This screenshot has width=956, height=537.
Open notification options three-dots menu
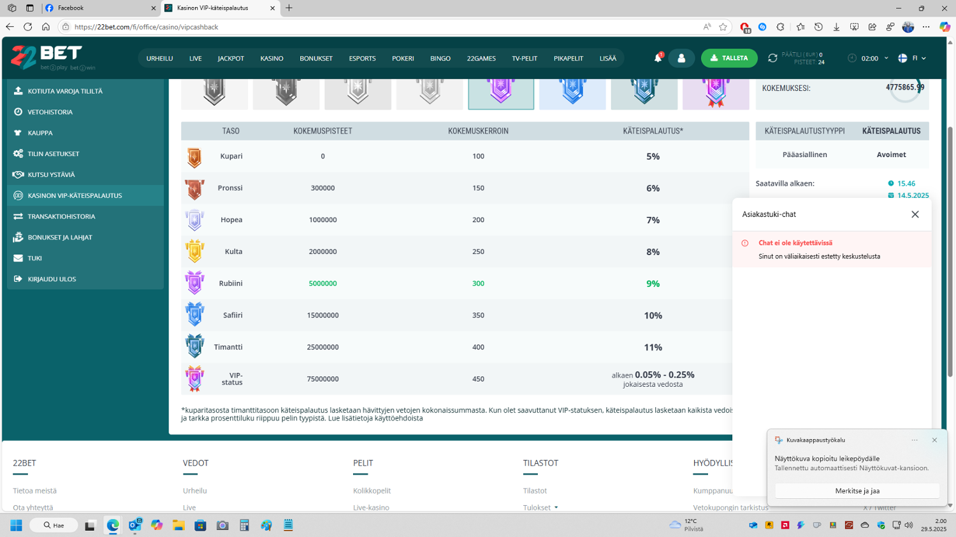pyautogui.click(x=915, y=440)
